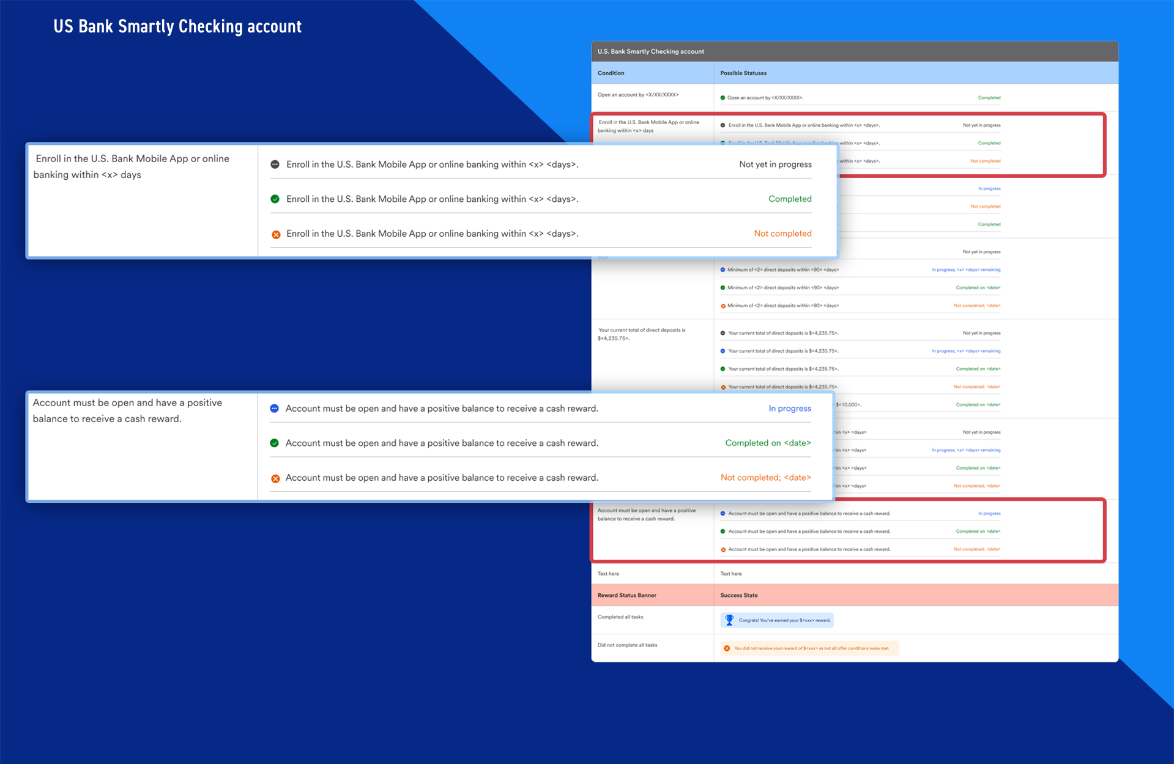Select the enlarged condition text 'Enroll in the U.S. Bank Mobile App'

coord(131,166)
